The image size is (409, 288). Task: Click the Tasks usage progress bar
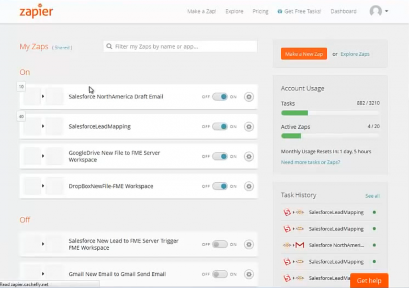[x=330, y=113]
